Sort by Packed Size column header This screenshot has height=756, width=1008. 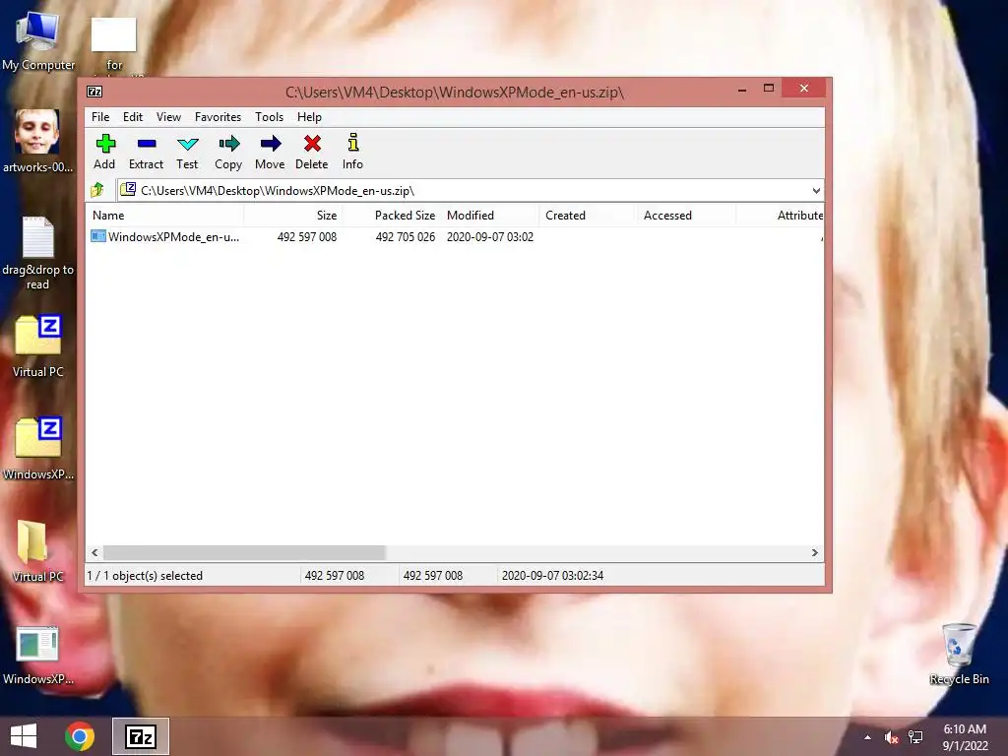(391, 216)
